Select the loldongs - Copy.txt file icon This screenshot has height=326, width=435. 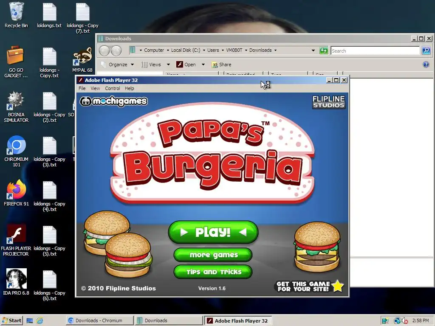point(49,63)
